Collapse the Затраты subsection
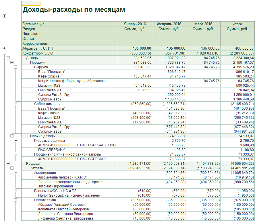This screenshot has width=257, height=221. tap(12, 168)
